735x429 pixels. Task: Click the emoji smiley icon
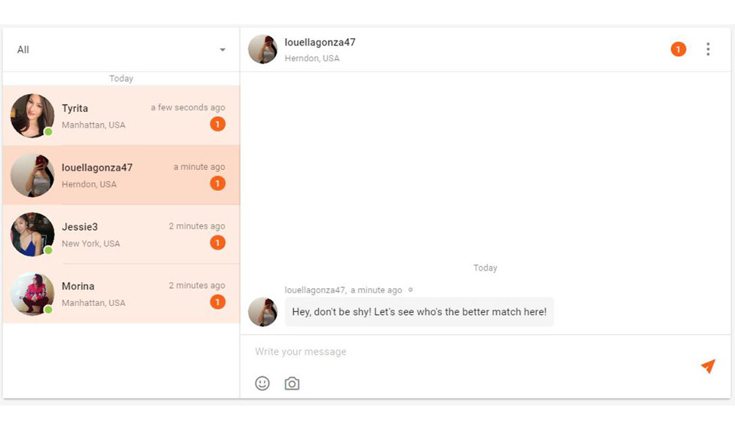click(263, 383)
